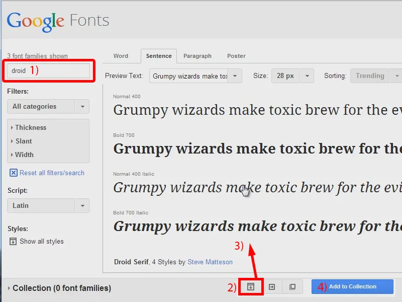
Task: Click the Show all styles link text
Action: tap(42, 242)
